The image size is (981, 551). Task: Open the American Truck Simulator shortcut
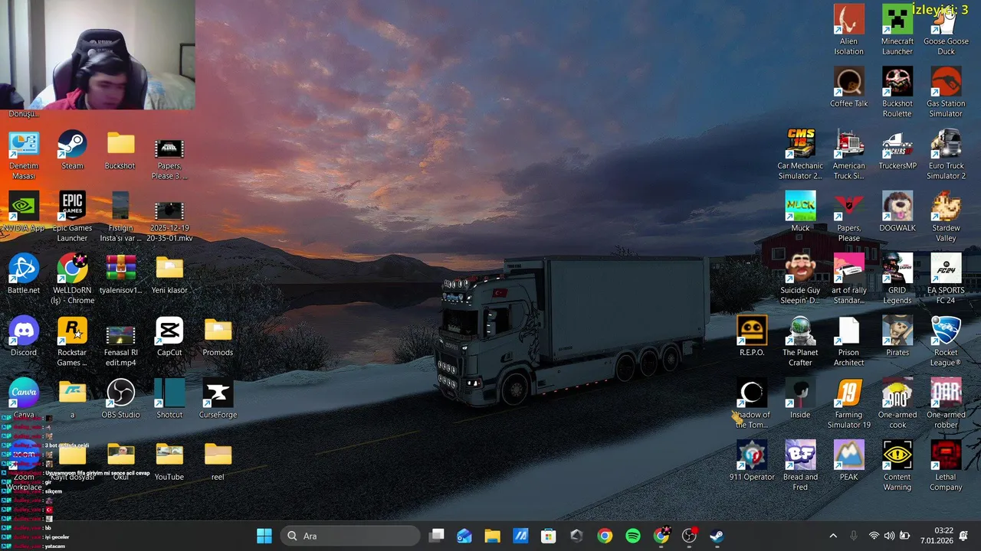(848, 155)
